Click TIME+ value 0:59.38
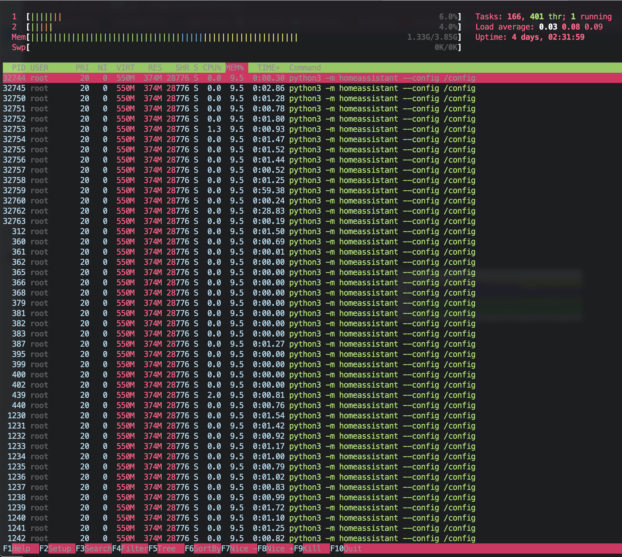The image size is (622, 557). pos(268,190)
